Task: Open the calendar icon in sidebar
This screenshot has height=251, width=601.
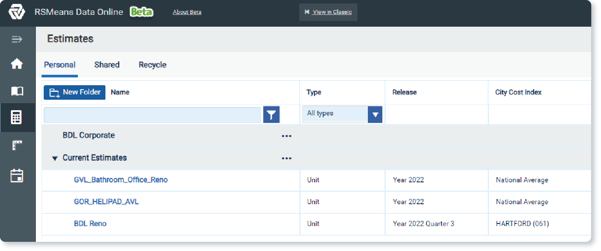Action: point(17,176)
